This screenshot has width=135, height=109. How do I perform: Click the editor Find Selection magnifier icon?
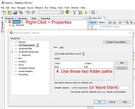127,22
